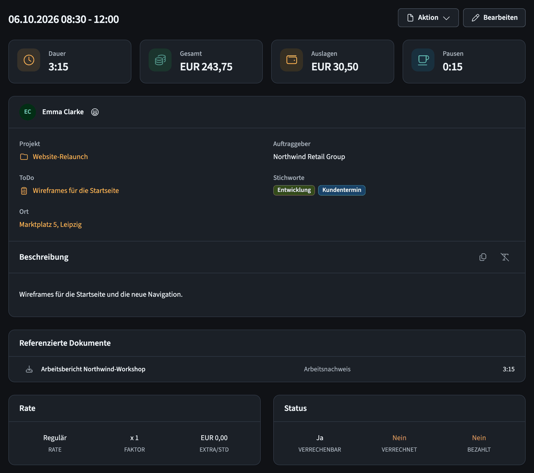Click the Nein value under Verrechnet
Screen dimensions: 534x473
[399, 438]
